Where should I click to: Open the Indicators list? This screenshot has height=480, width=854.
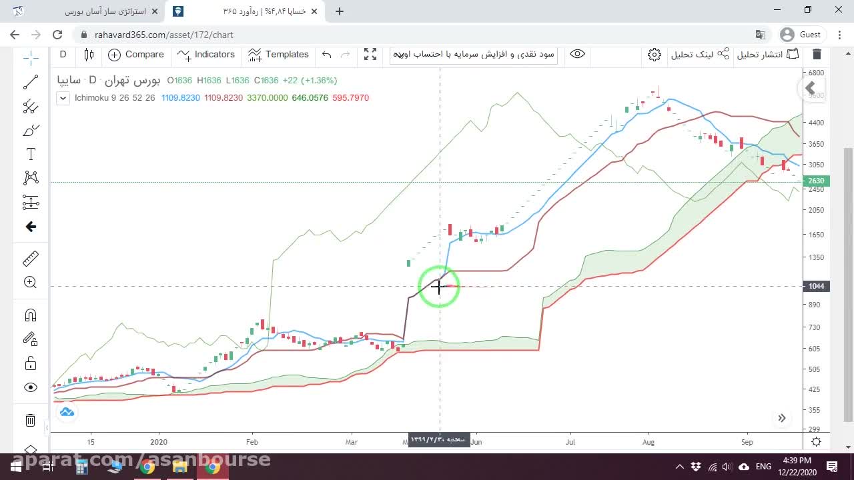(x=206, y=55)
